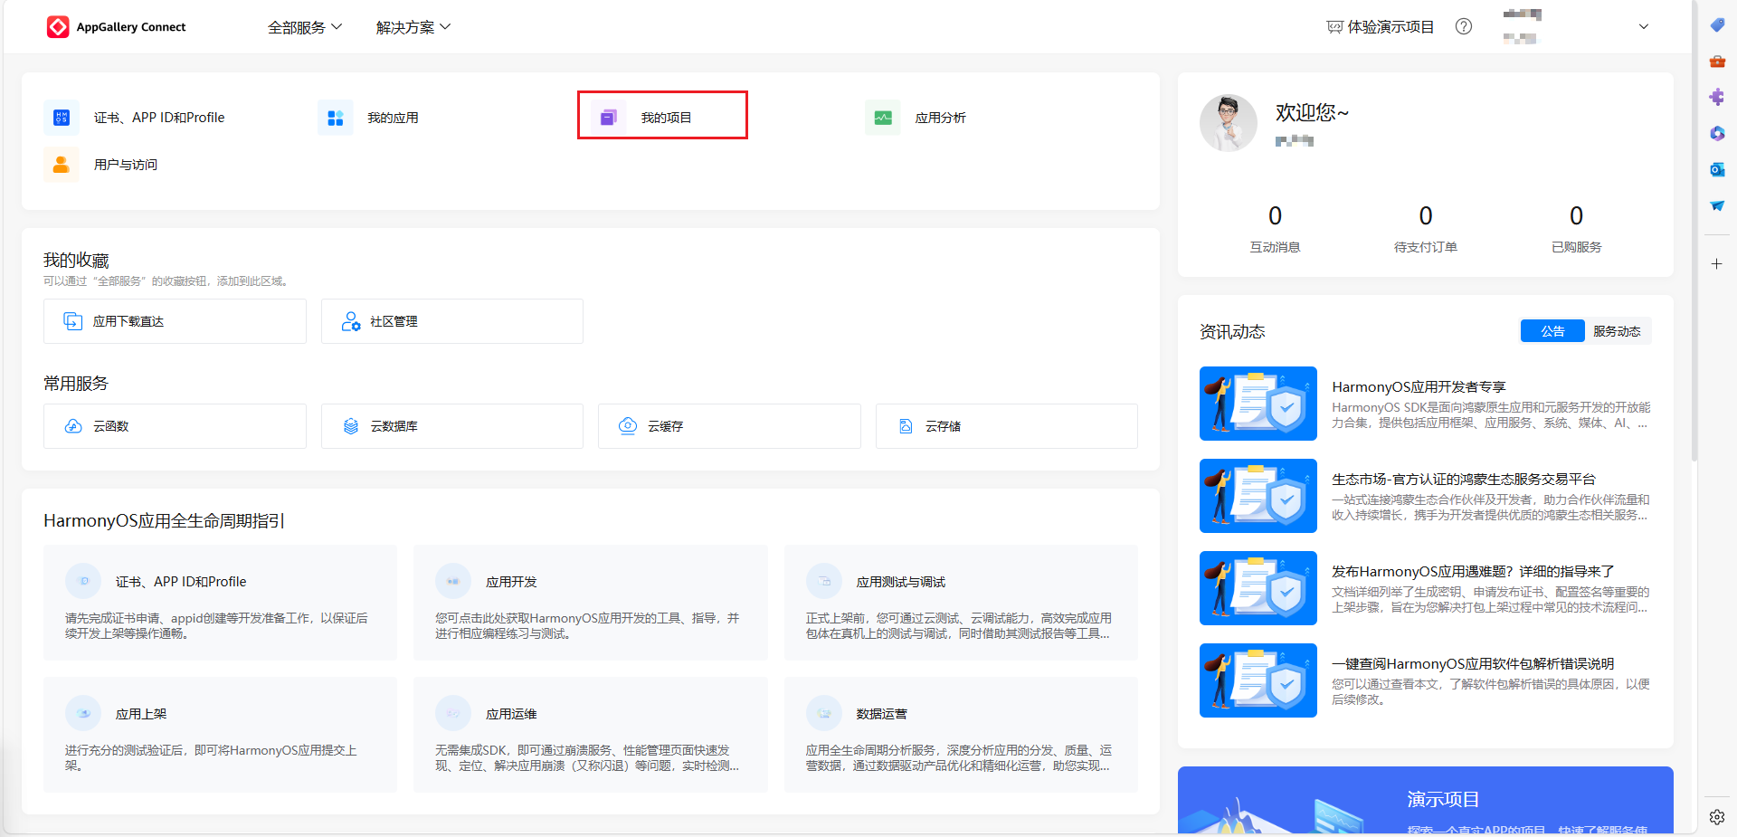The height and width of the screenshot is (837, 1737).
Task: Click the help question mark icon
Action: tap(1464, 27)
